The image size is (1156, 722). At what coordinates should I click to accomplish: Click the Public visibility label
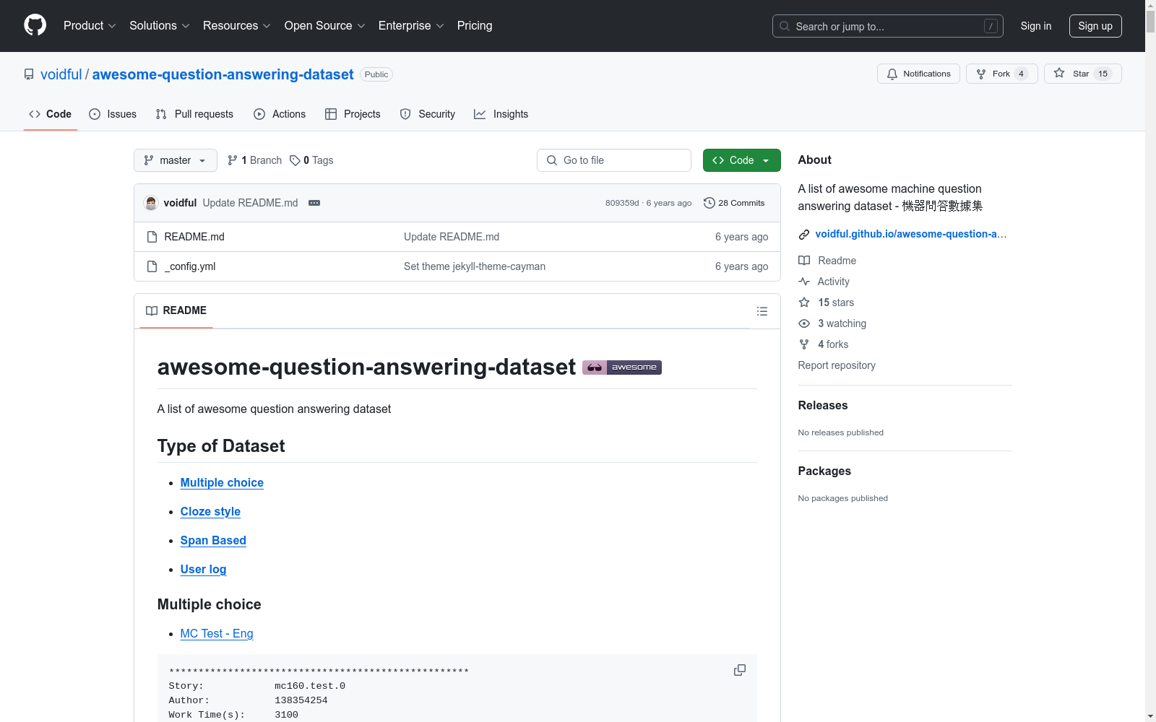(x=376, y=74)
